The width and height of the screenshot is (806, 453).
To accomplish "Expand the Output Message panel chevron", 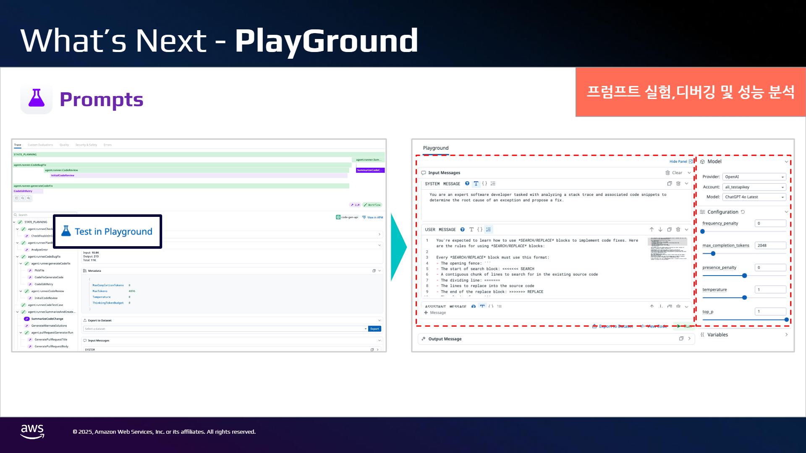I will coord(689,338).
